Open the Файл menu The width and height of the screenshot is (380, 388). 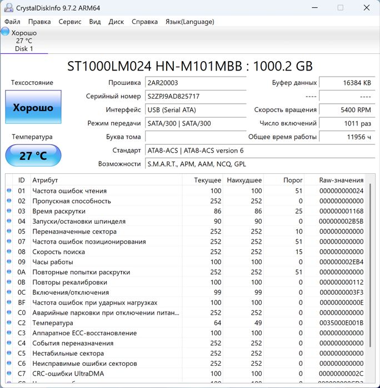tap(12, 22)
